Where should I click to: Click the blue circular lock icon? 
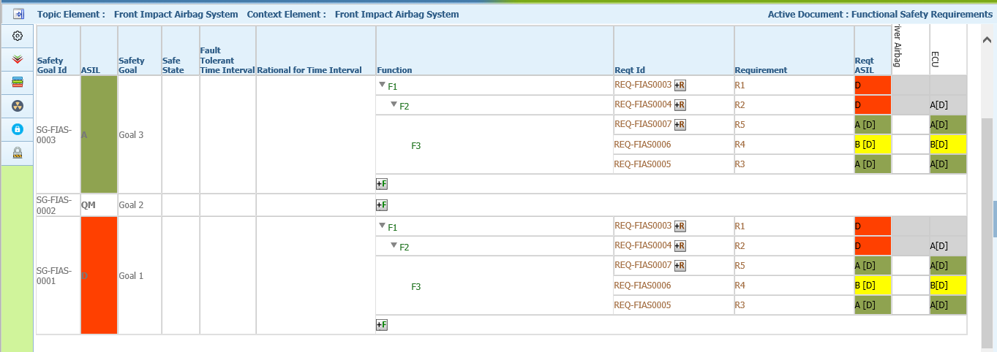(x=18, y=129)
